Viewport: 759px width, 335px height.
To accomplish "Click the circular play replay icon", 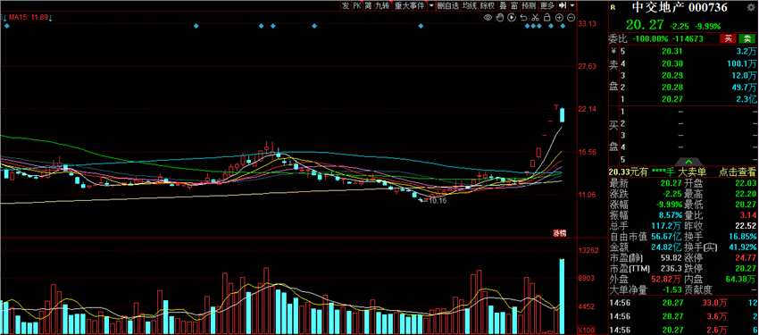I will click(x=512, y=18).
